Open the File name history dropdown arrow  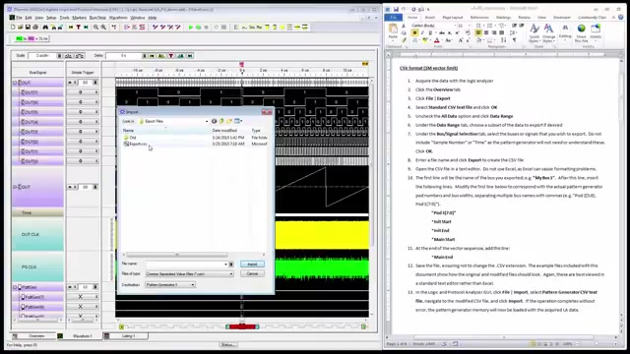[225, 265]
